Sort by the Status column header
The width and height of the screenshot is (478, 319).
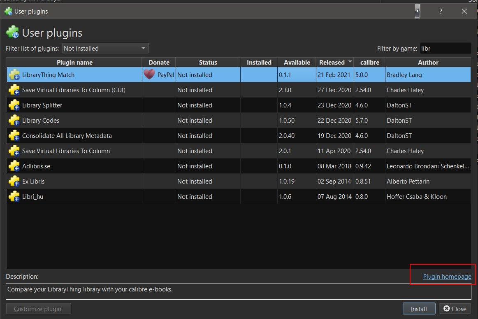pyautogui.click(x=208, y=63)
